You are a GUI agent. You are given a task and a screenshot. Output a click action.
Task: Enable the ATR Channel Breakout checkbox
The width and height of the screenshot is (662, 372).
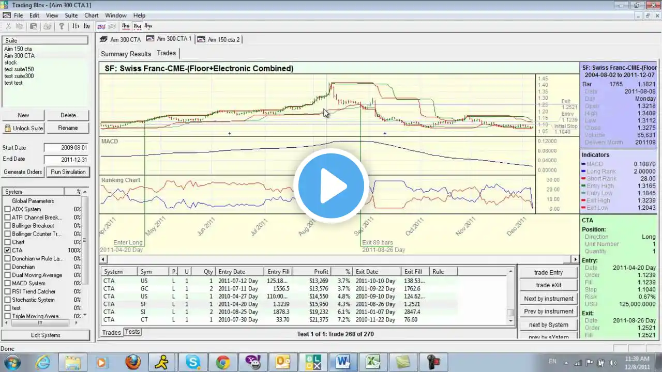tap(7, 218)
